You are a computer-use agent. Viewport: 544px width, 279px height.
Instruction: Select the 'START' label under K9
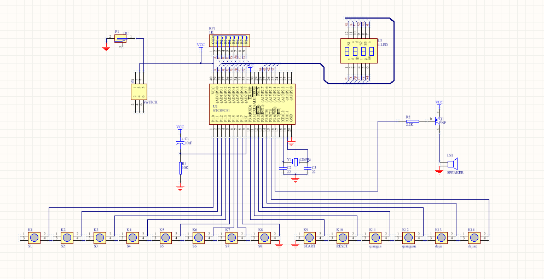(309, 246)
